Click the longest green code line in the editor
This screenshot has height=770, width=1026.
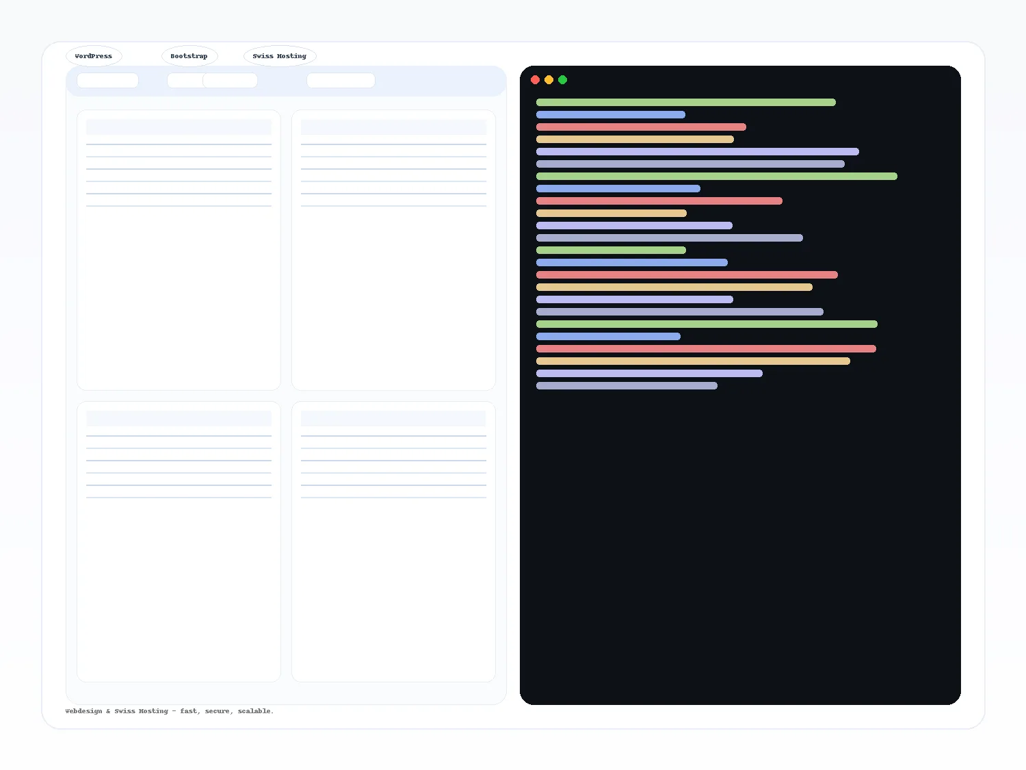point(717,176)
